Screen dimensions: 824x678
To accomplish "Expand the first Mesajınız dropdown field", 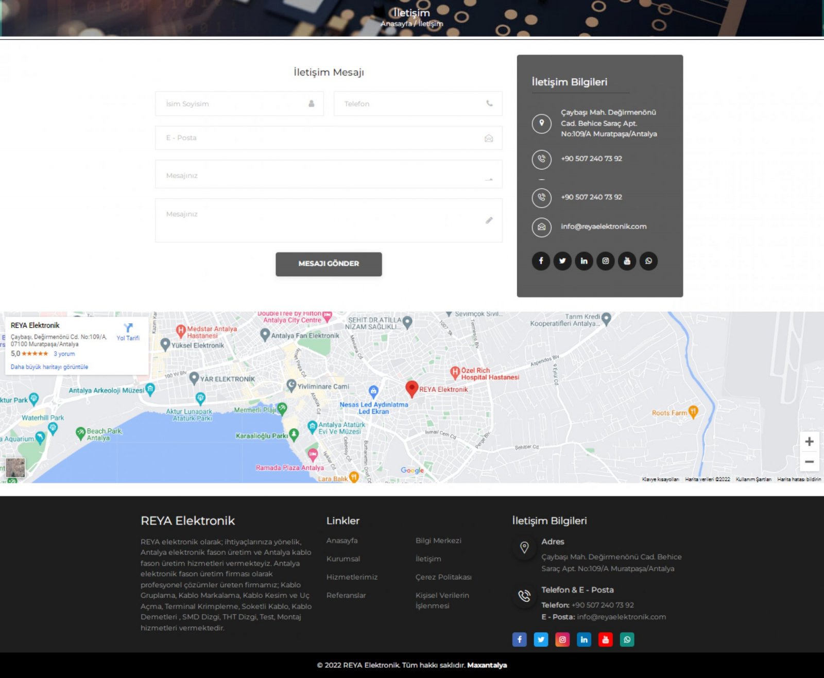I will 328,175.
